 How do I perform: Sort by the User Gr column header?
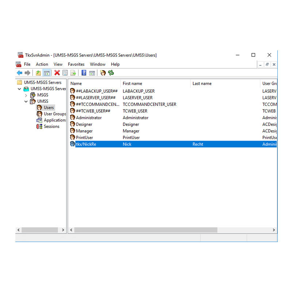tap(269, 84)
